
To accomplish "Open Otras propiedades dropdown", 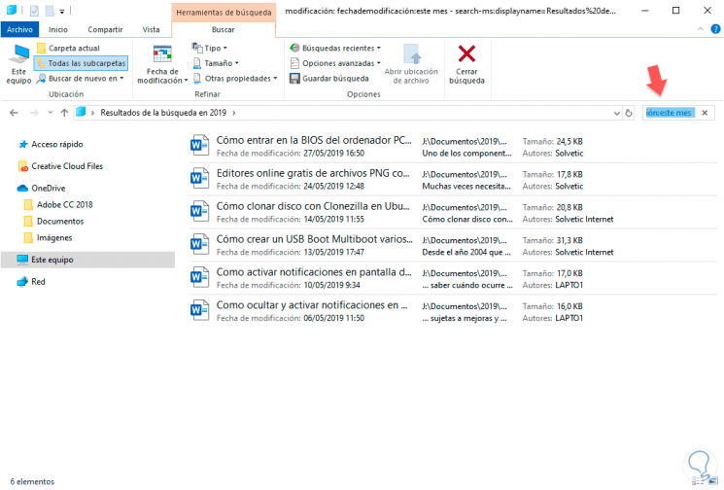I will [x=235, y=79].
